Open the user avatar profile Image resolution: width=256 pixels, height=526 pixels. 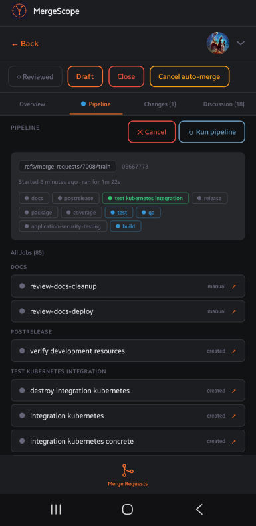(218, 43)
